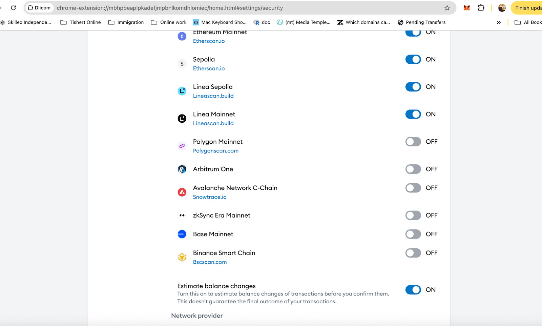Open the Chrome extensions puzzle icon
542x326 pixels.
(x=481, y=8)
